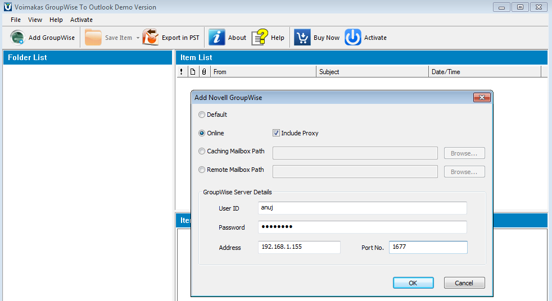Viewport: 552px width, 301px height.
Task: Uncheck the Include Proxy checkbox
Action: click(x=277, y=133)
